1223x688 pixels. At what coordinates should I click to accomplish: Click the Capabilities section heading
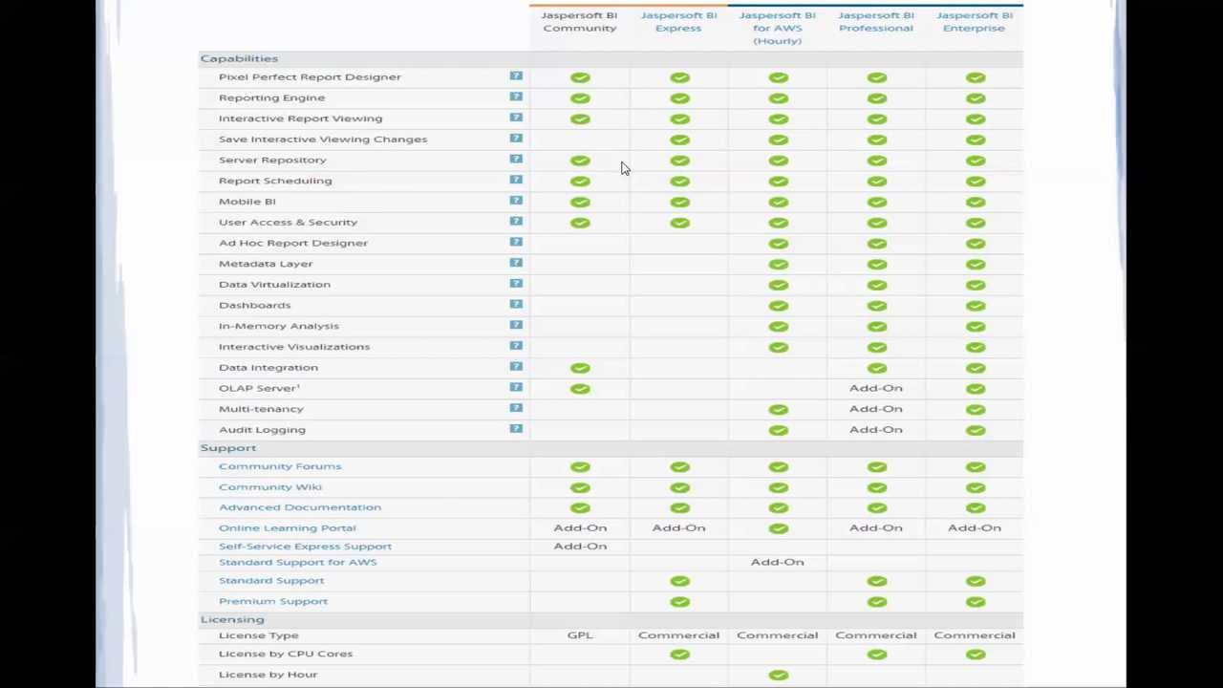click(x=239, y=58)
